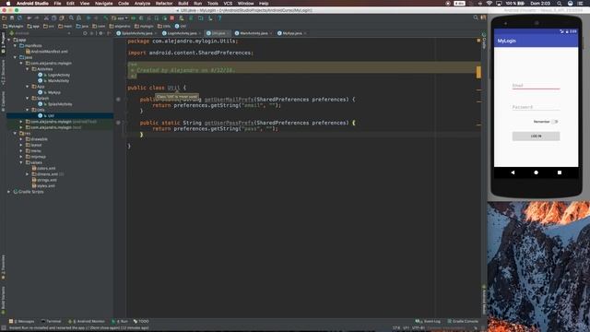Collapse the values folder arrow
This screenshot has height=332, width=590.
point(21,162)
